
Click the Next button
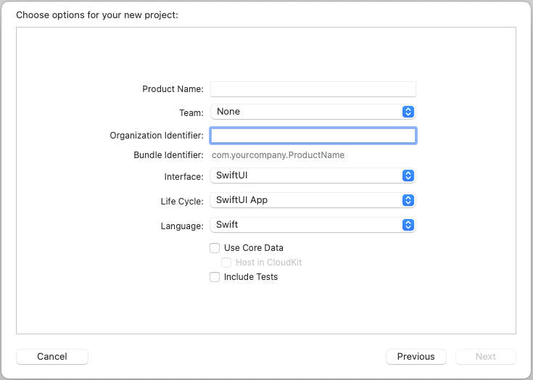(486, 357)
